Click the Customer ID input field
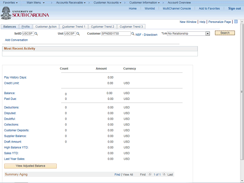 116,34
